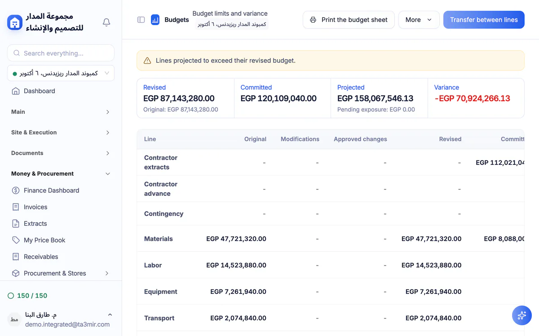
Task: Expand the user account menu chevron
Action: [110, 315]
